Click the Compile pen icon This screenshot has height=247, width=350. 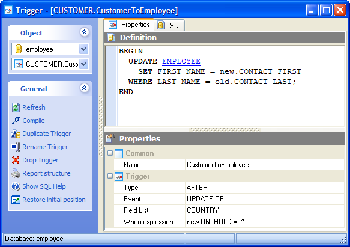point(16,121)
